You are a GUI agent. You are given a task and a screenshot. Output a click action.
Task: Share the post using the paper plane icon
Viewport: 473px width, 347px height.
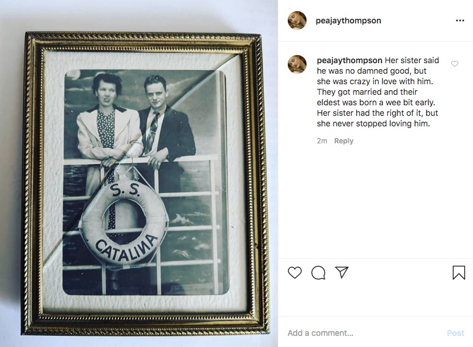click(x=342, y=272)
